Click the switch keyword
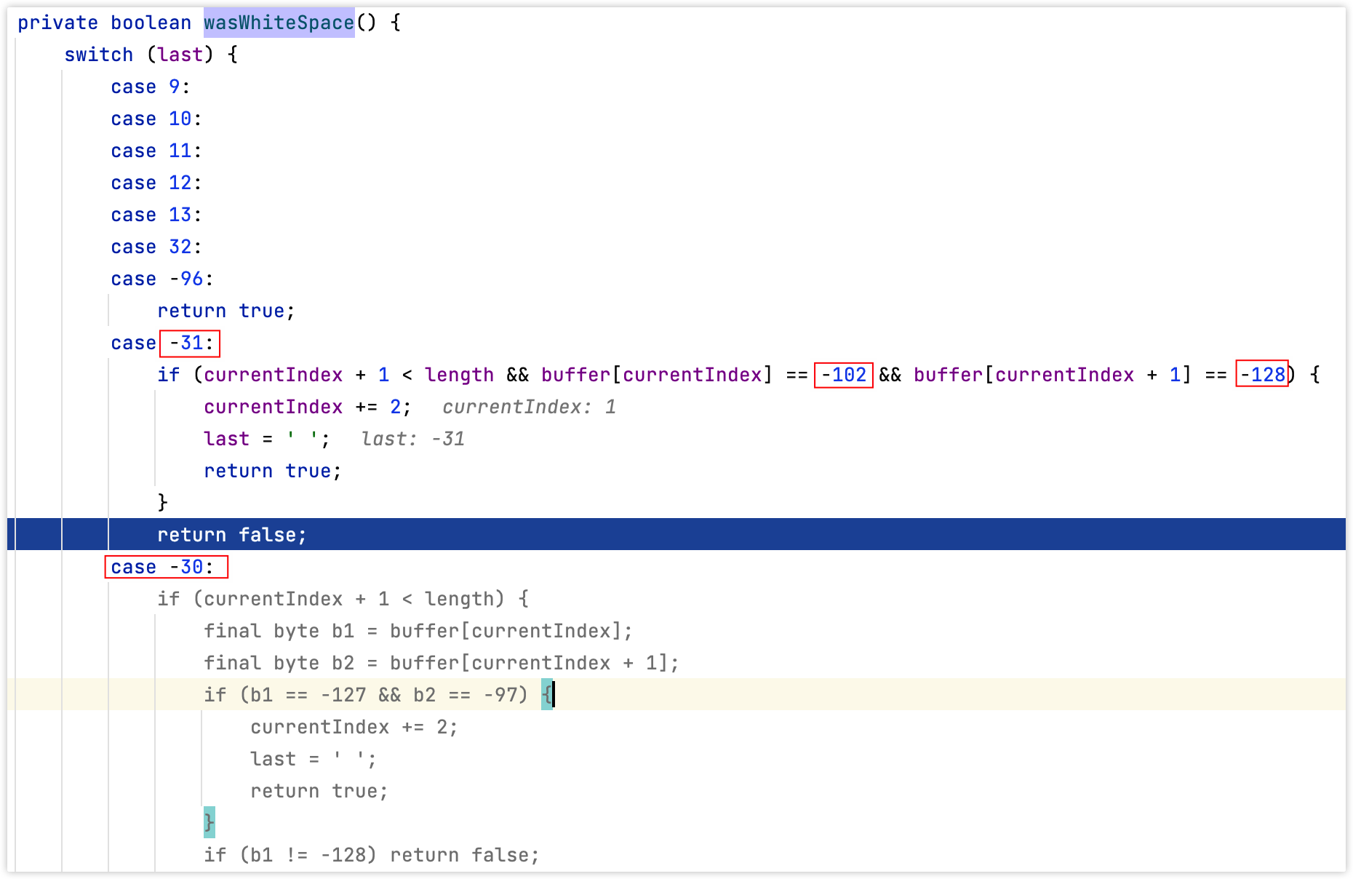Screen dimensions: 1353x879 pyautogui.click(x=98, y=55)
